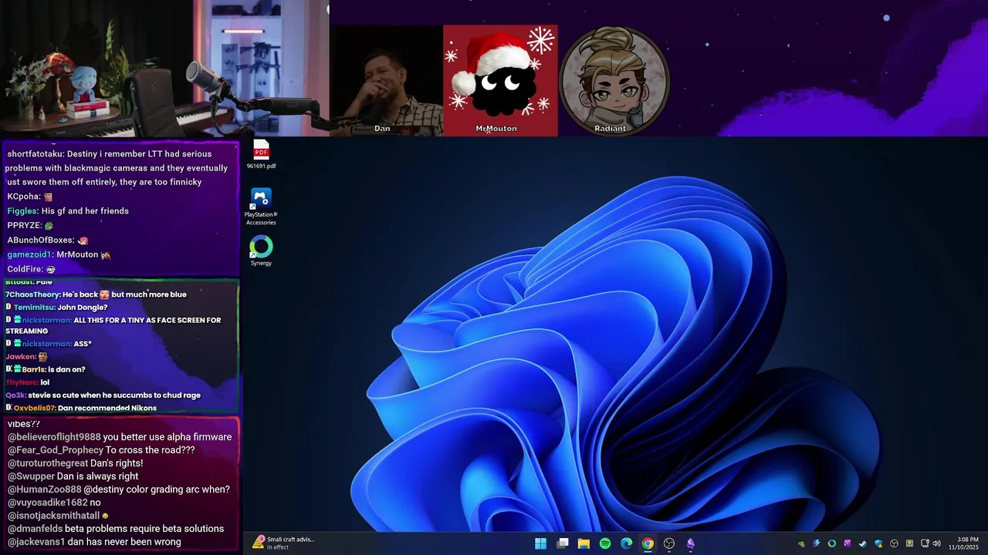This screenshot has height=555, width=988.
Task: Open Task View from the taskbar
Action: [563, 543]
